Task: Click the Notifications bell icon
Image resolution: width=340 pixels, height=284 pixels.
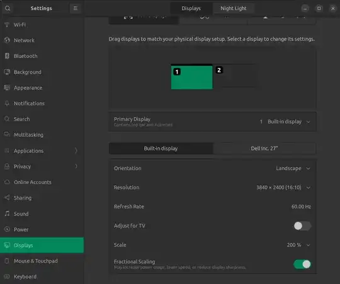Action: (7, 103)
